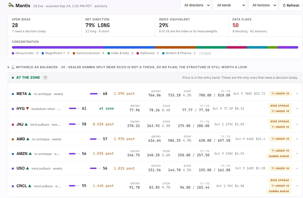The image size is (303, 198).
Task: Expand the USO row details arrow
Action: (x=297, y=168)
